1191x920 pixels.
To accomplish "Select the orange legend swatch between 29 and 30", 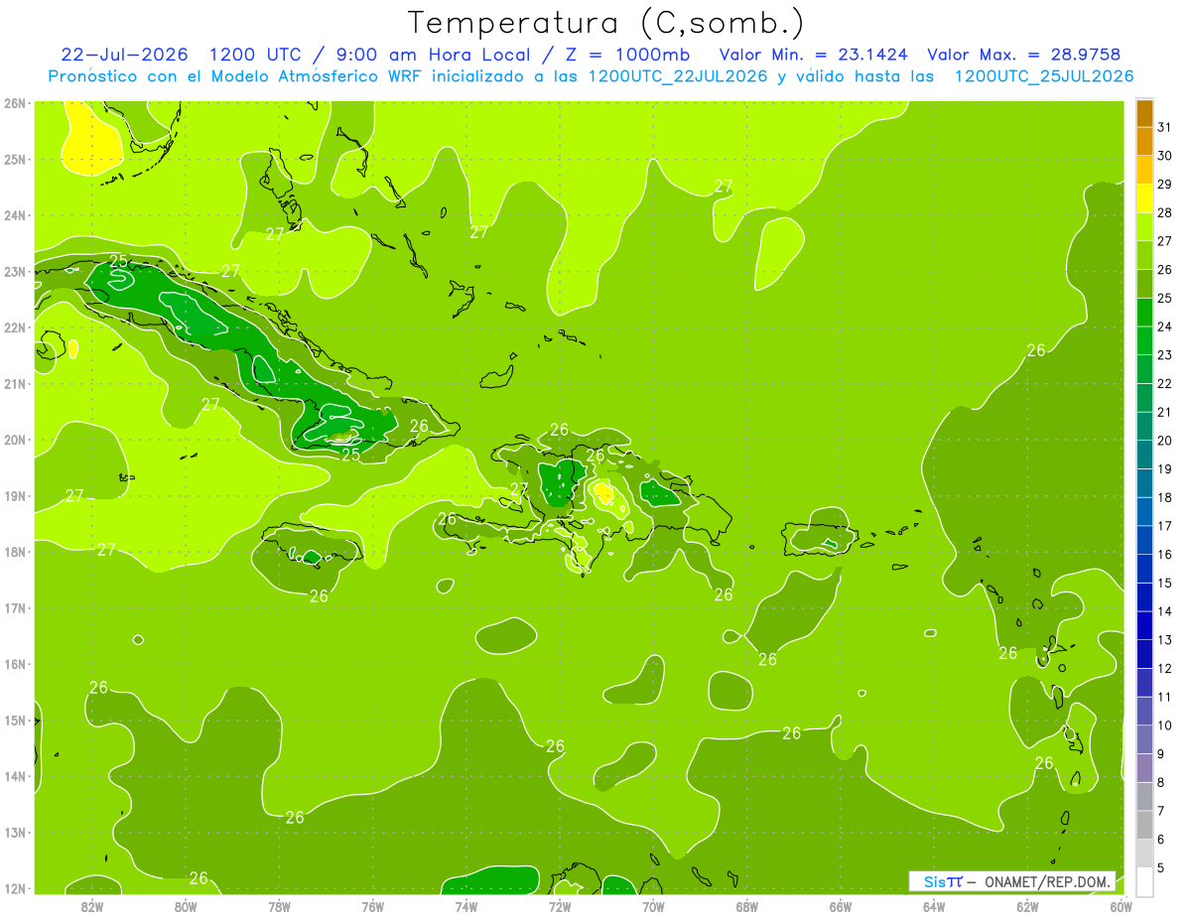I will 1144,170.
